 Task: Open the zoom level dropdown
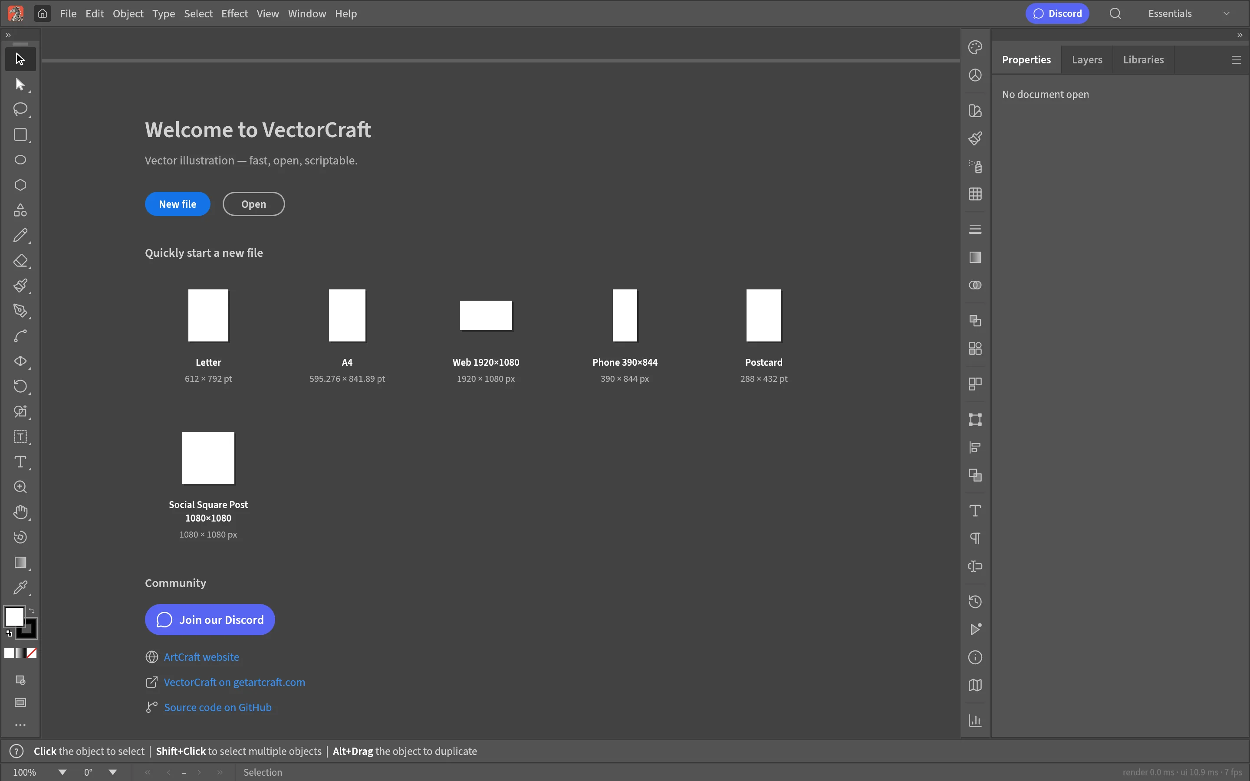tap(62, 772)
